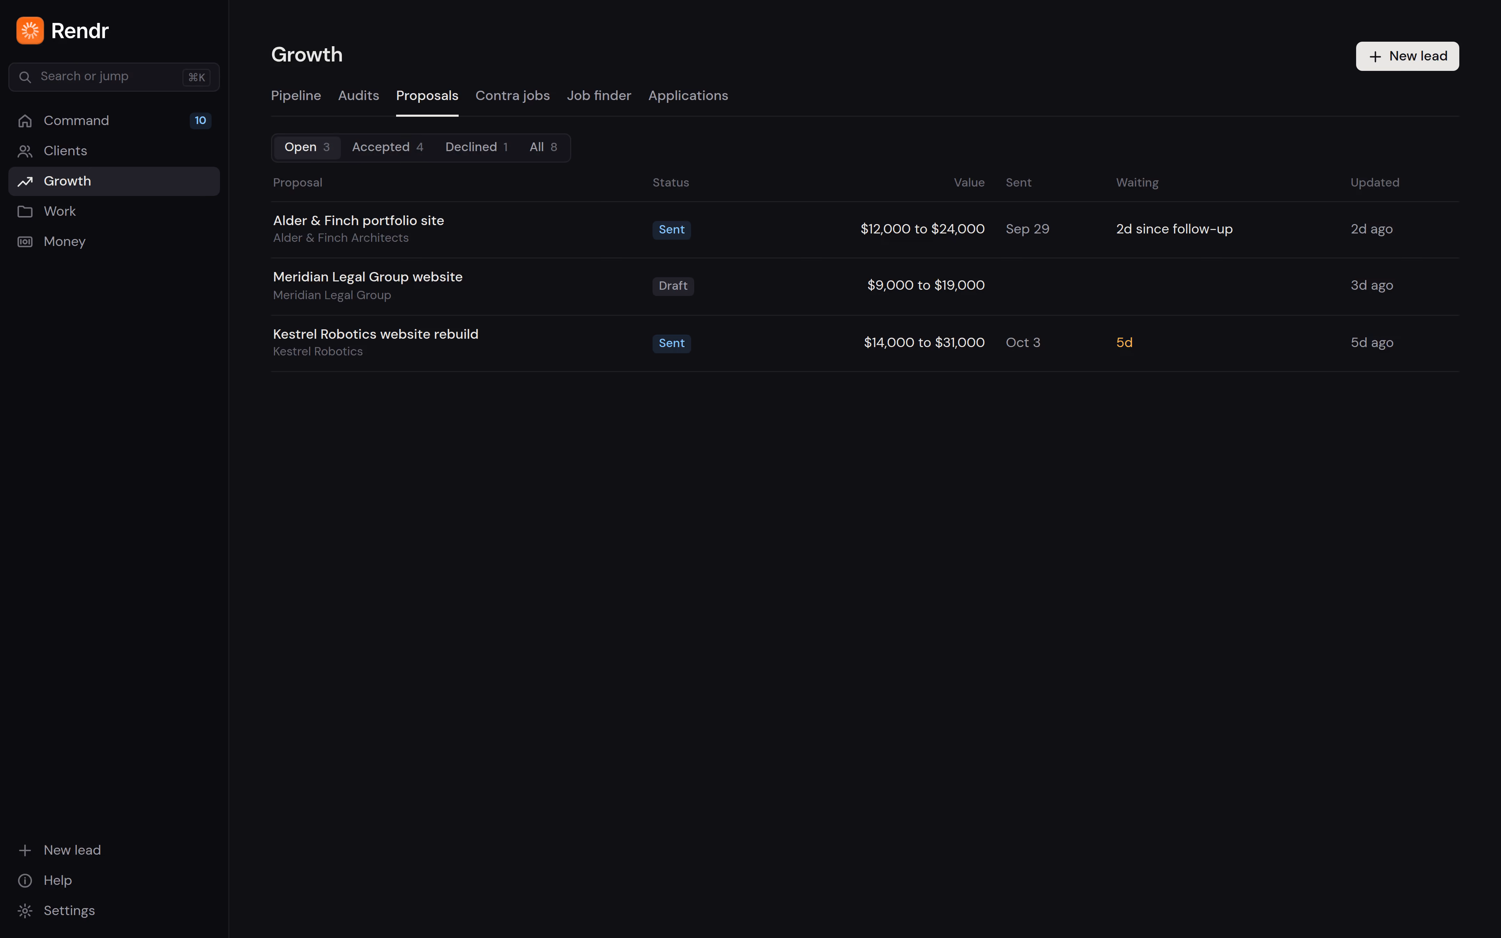Viewport: 1501px width, 938px height.
Task: Show All proposals filter
Action: (x=543, y=148)
